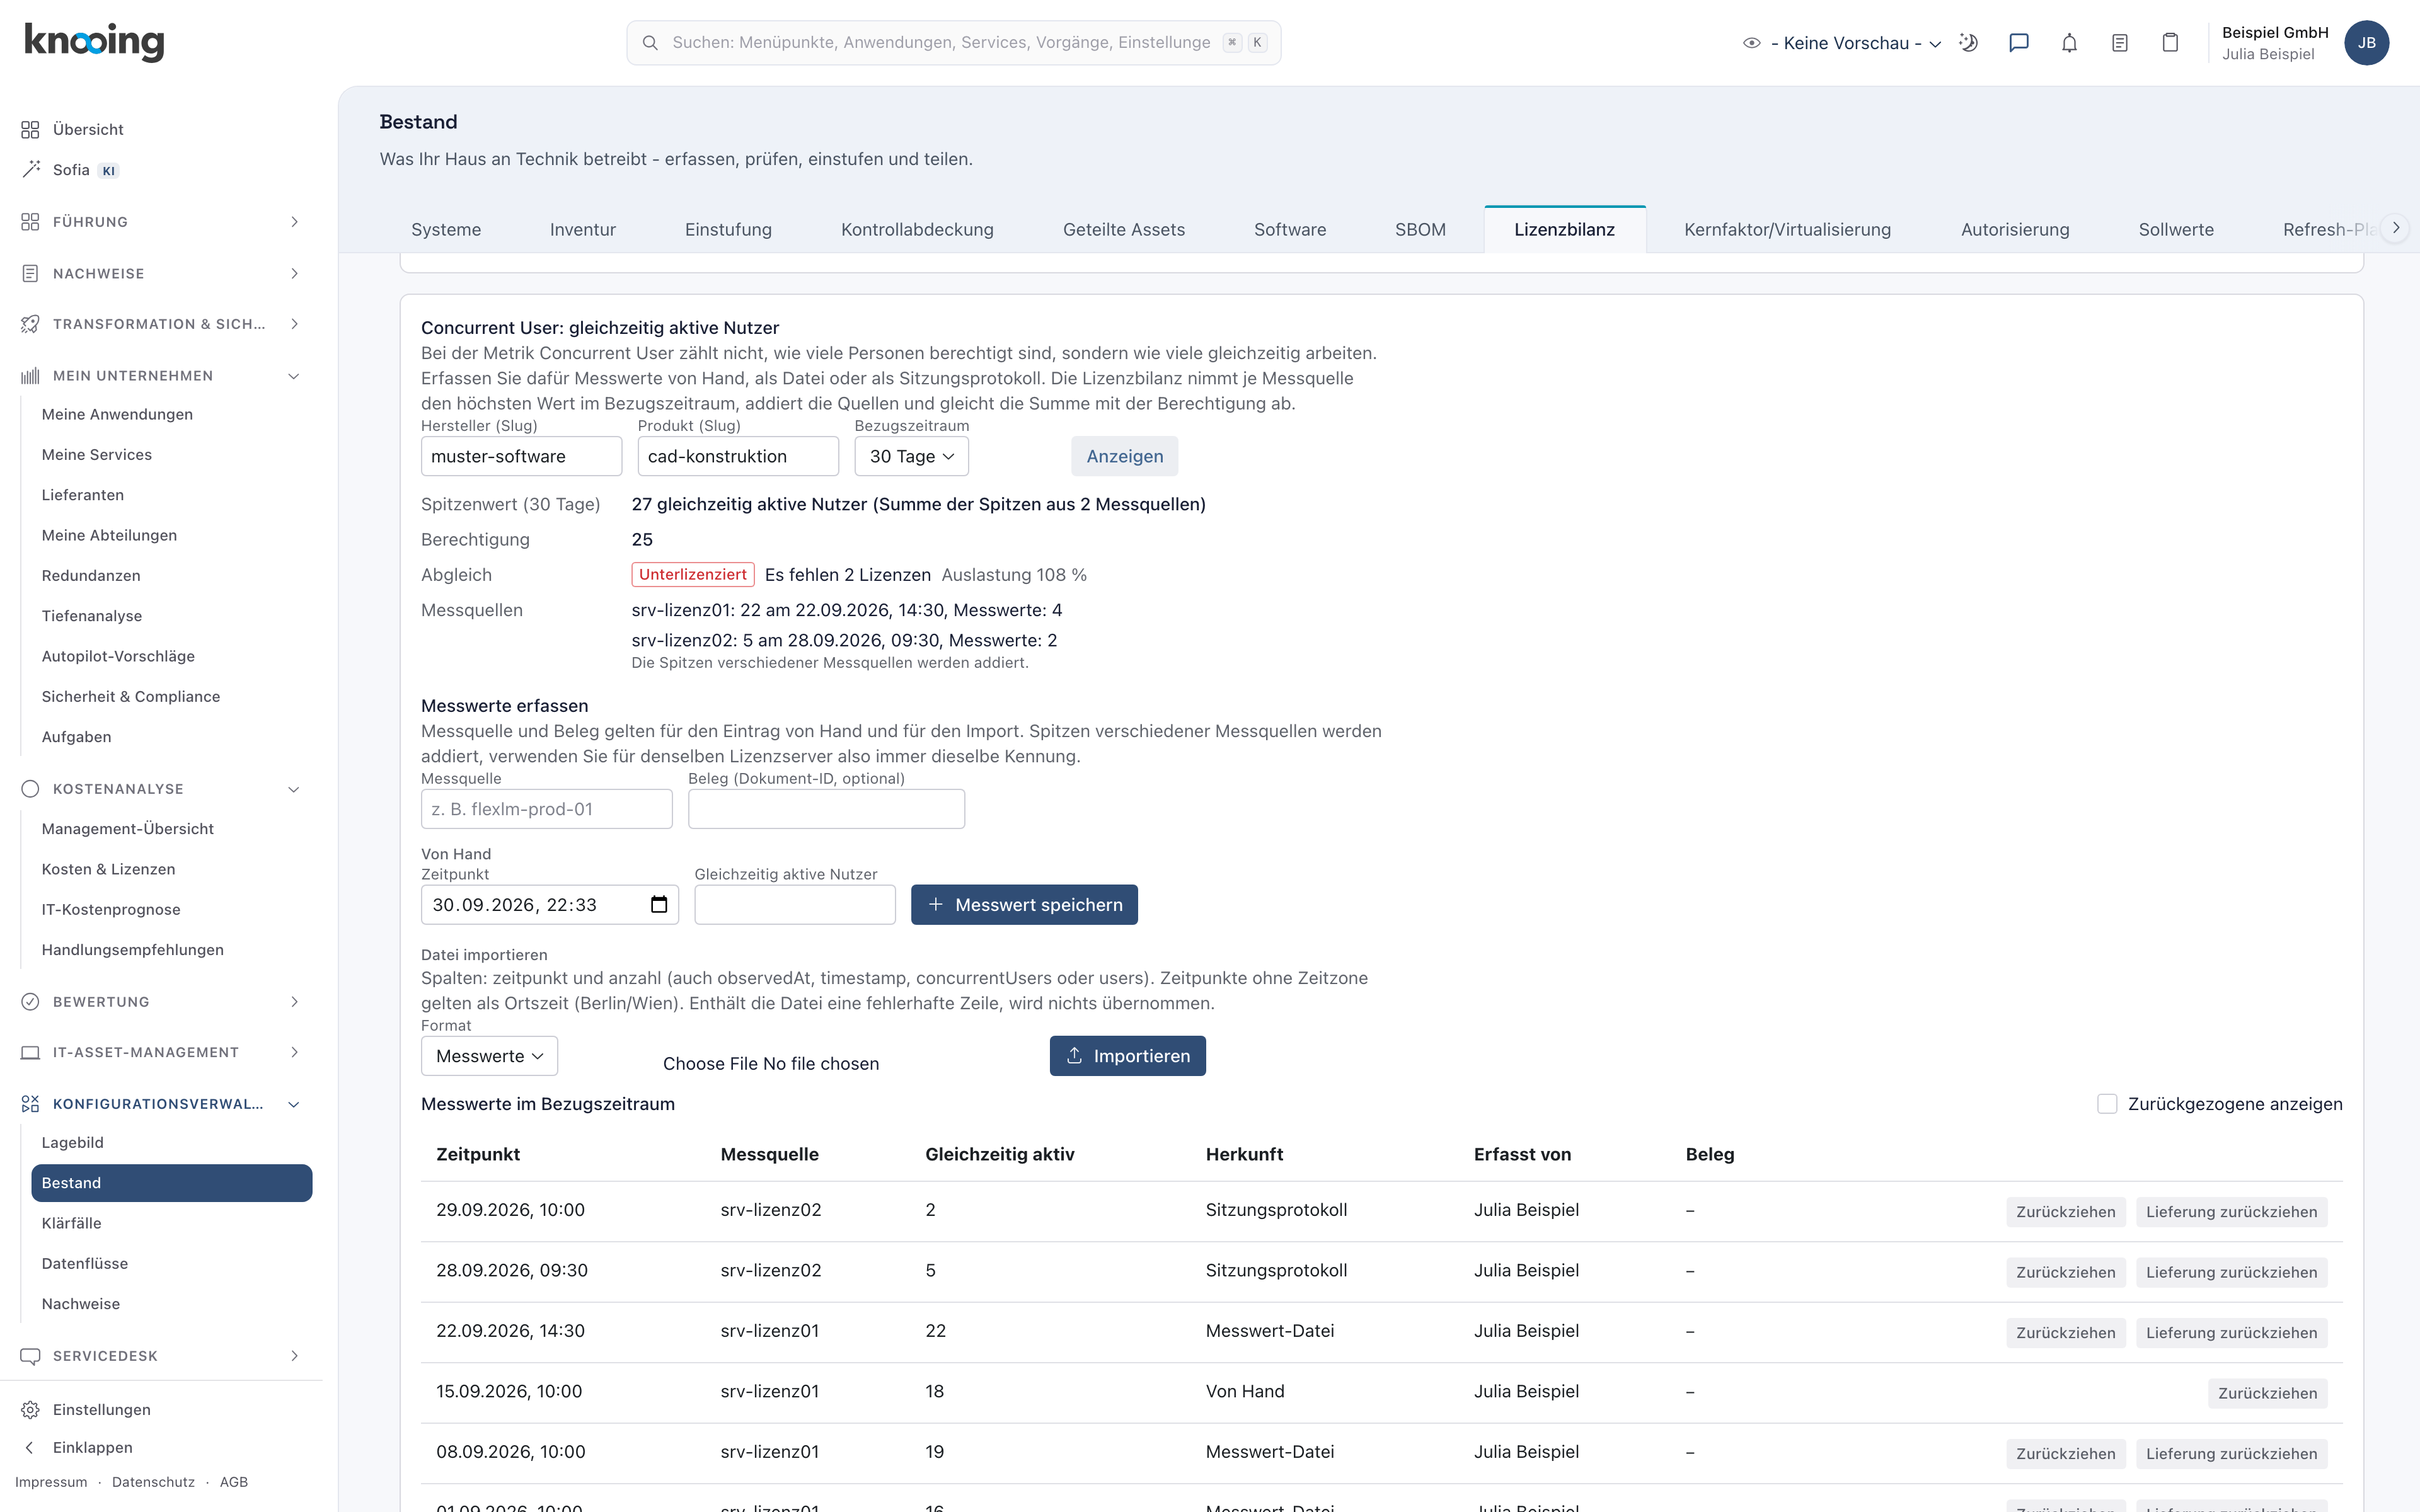This screenshot has width=2420, height=1512.
Task: Toggle dark mode moon icon
Action: click(1968, 43)
